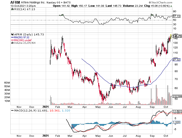Click the 60M volume axis label
The height and width of the screenshot is (138, 182).
point(7,83)
